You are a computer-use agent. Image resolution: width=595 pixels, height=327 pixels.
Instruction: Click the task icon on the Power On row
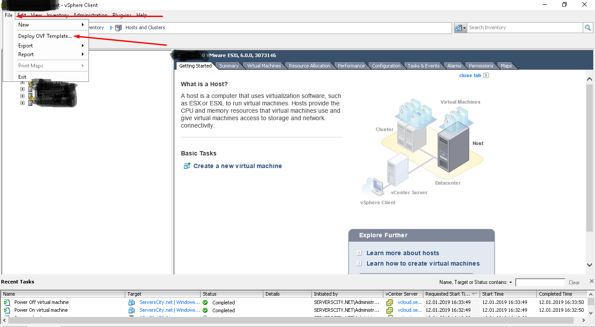point(7,310)
